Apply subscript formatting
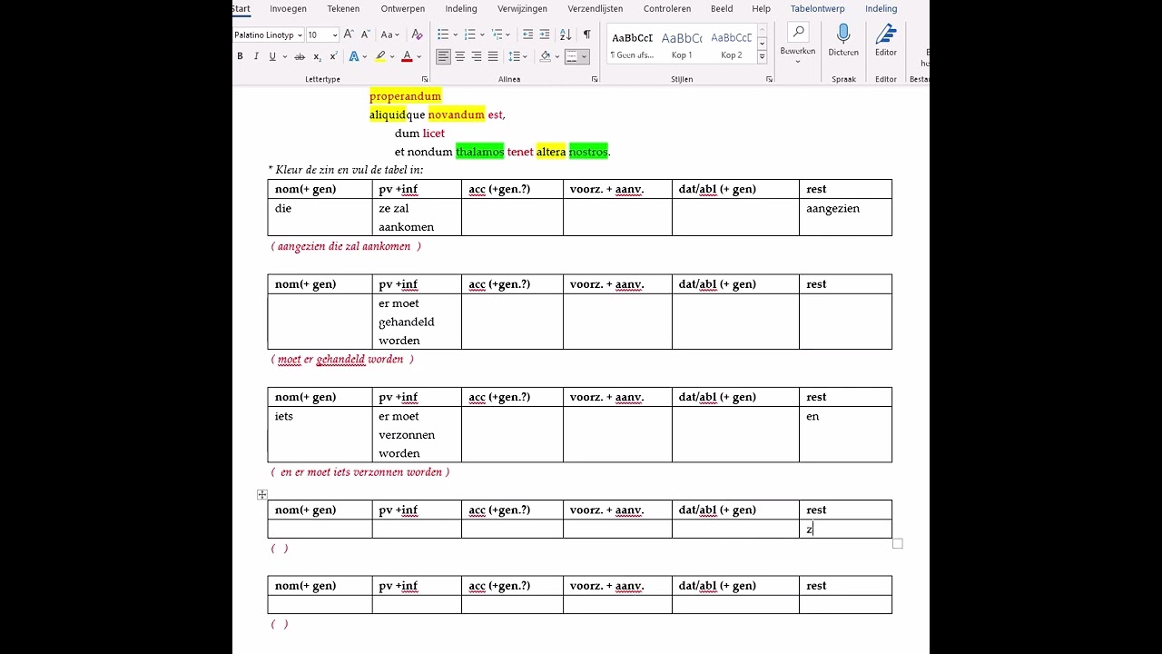Screen dimensions: 1162x654 click(x=317, y=56)
